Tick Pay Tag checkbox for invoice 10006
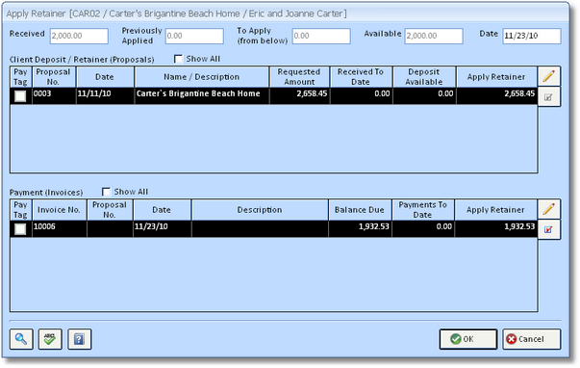Image resolution: width=580 pixels, height=368 pixels. pos(20,229)
